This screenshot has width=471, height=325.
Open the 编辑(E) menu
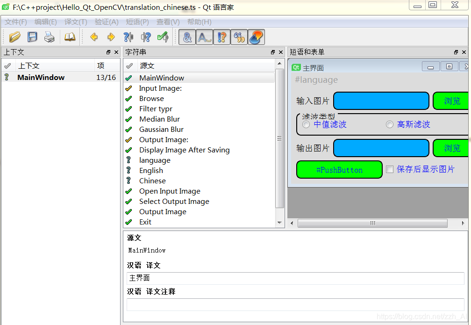coord(46,22)
